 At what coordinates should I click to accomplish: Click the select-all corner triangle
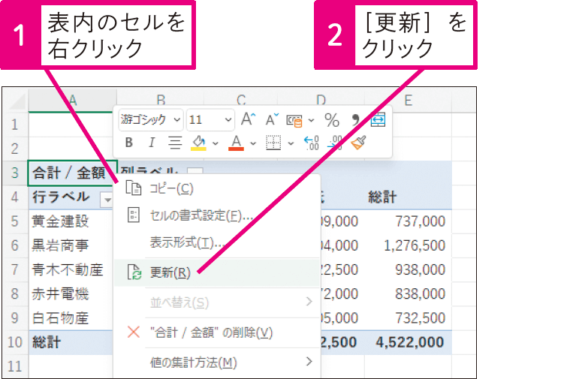coord(17,101)
